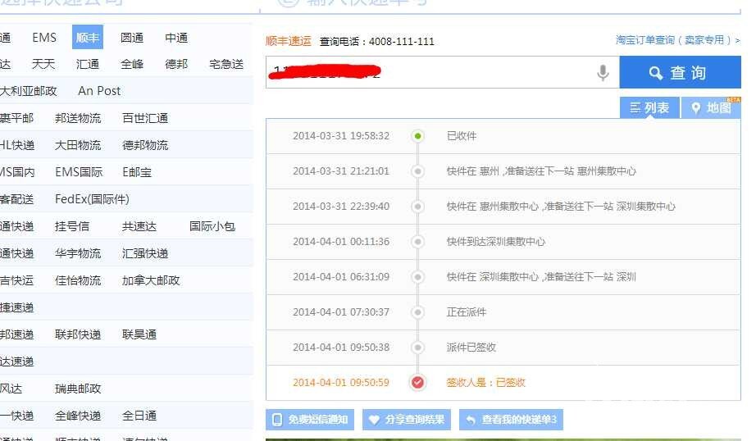Choose An Post courier

tap(99, 91)
